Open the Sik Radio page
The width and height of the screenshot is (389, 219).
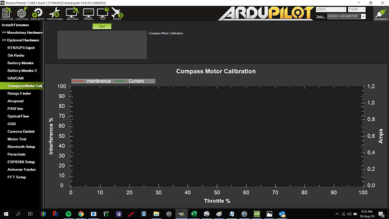[x=16, y=55]
